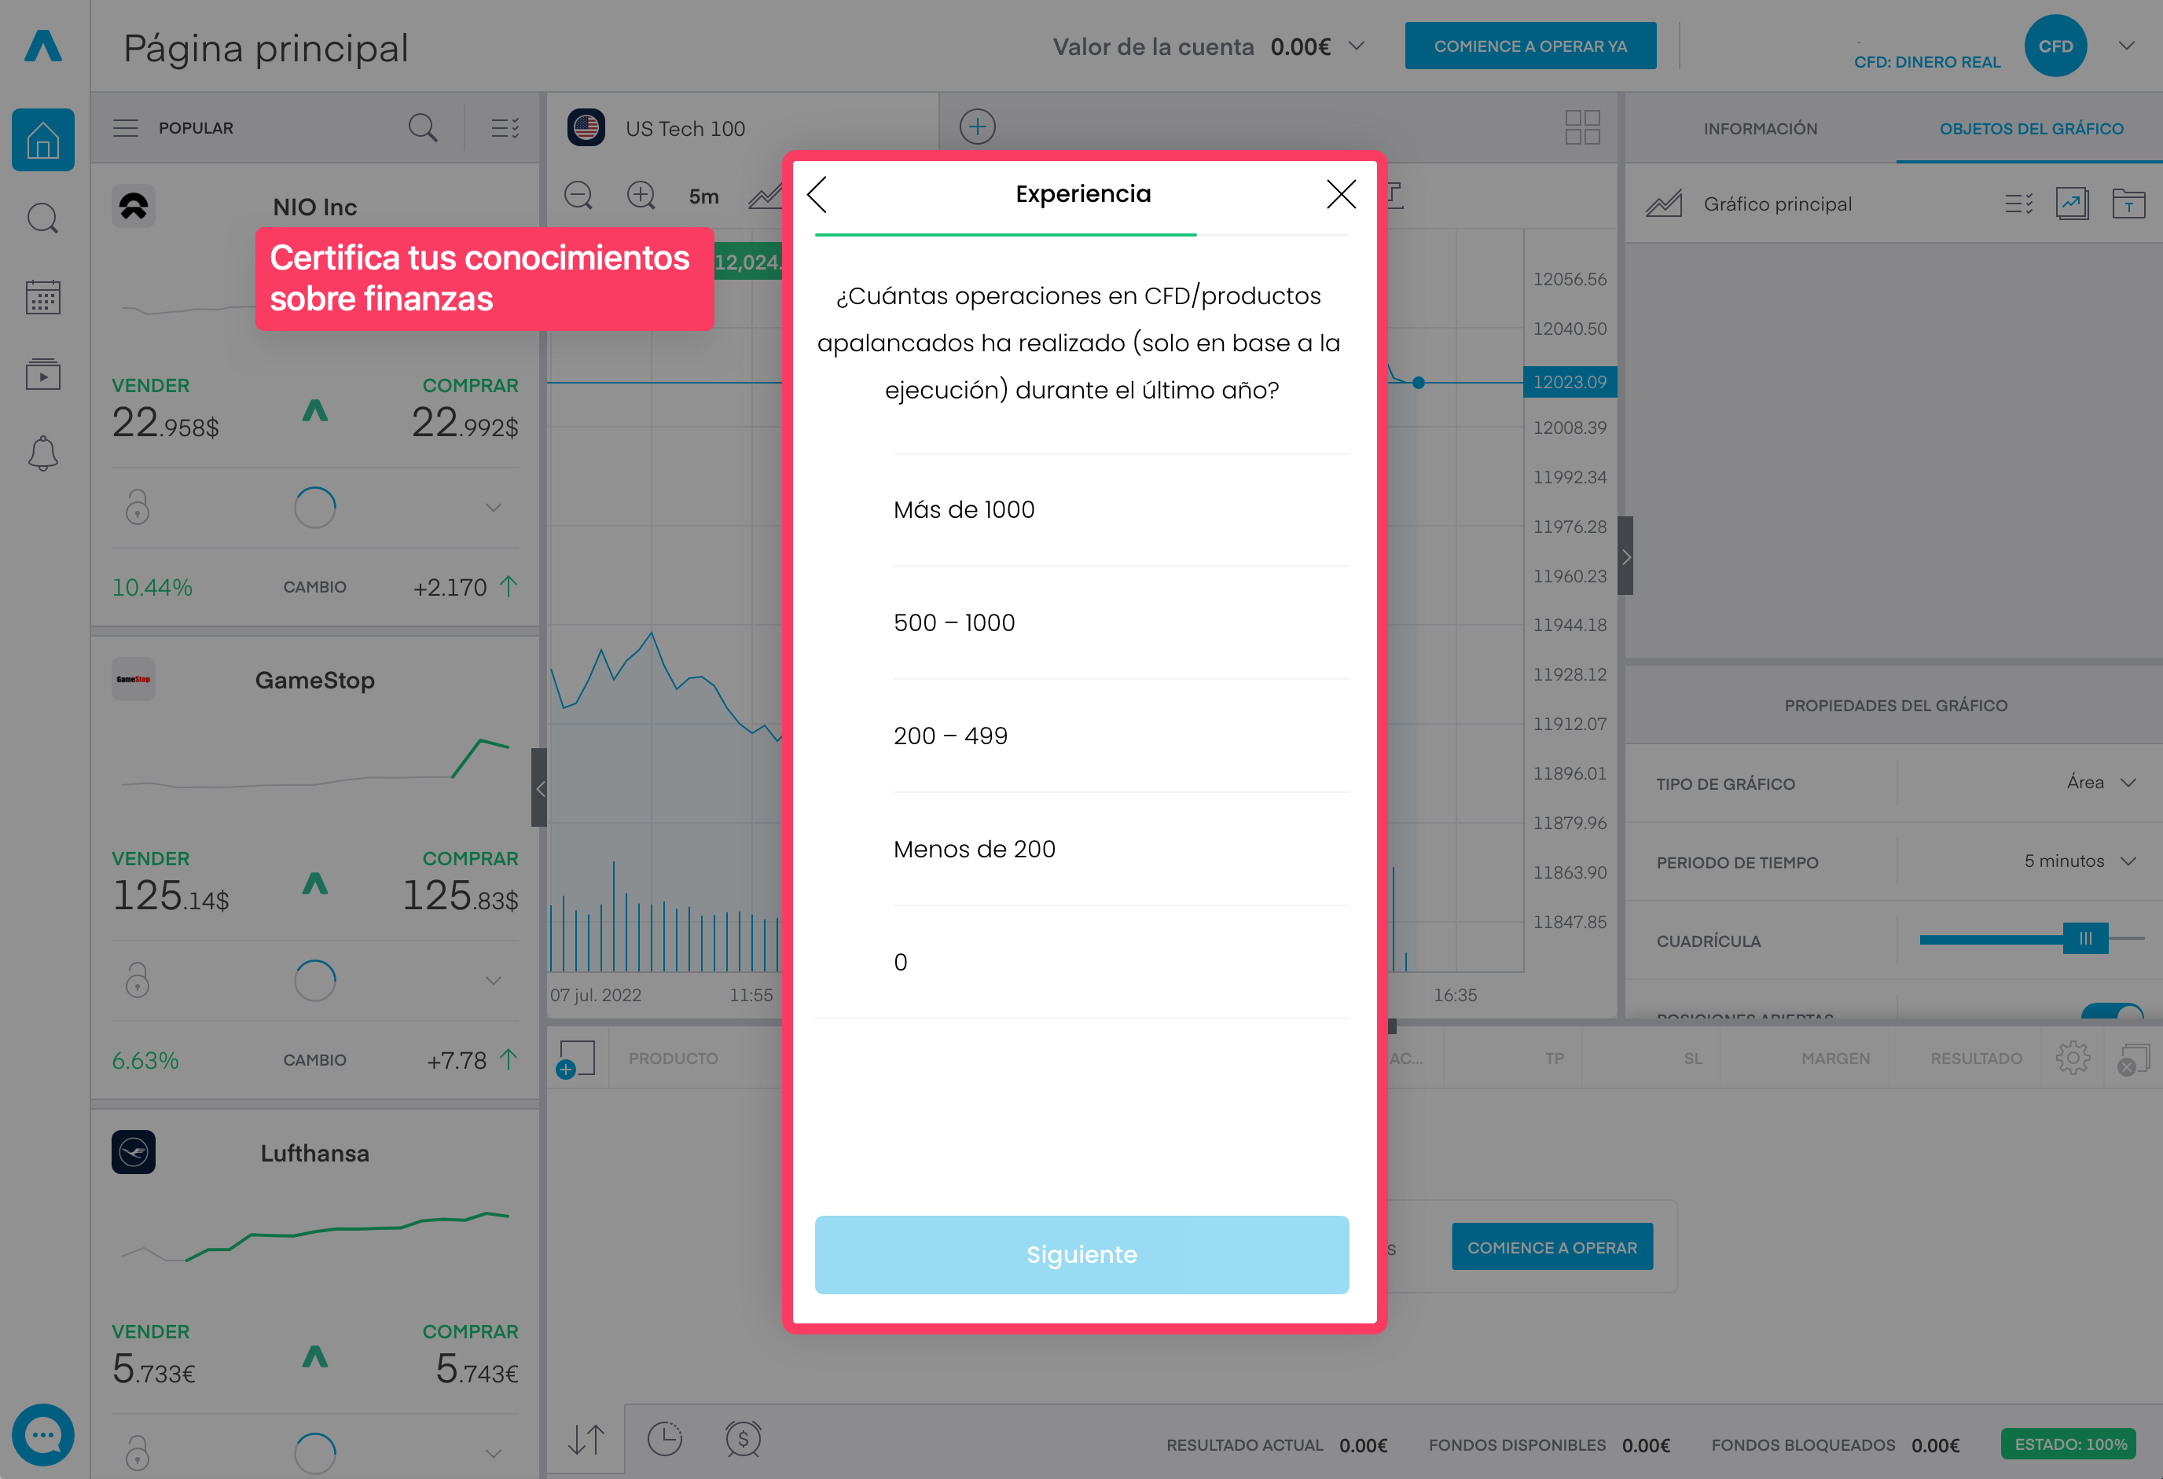Open the live chat bubble
The height and width of the screenshot is (1479, 2163).
click(x=42, y=1434)
